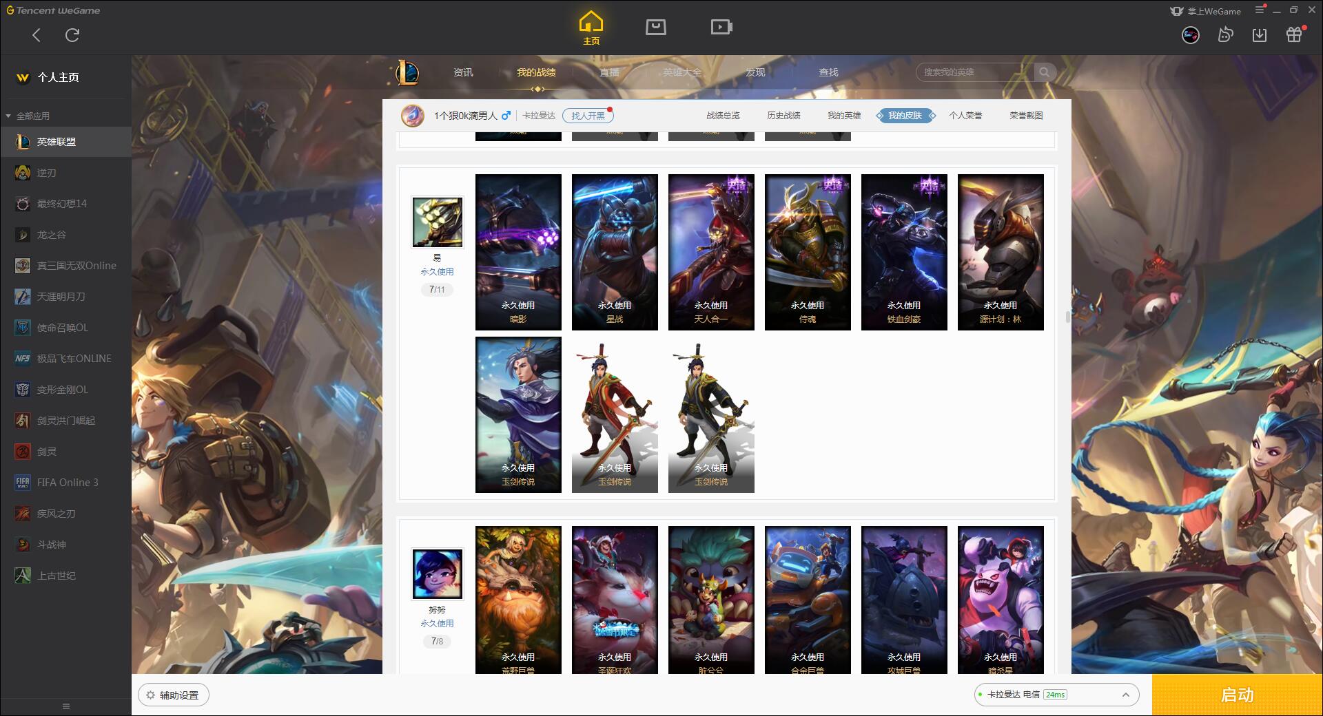Switch to 荣誉截图 sub-tab

pyautogui.click(x=1026, y=116)
